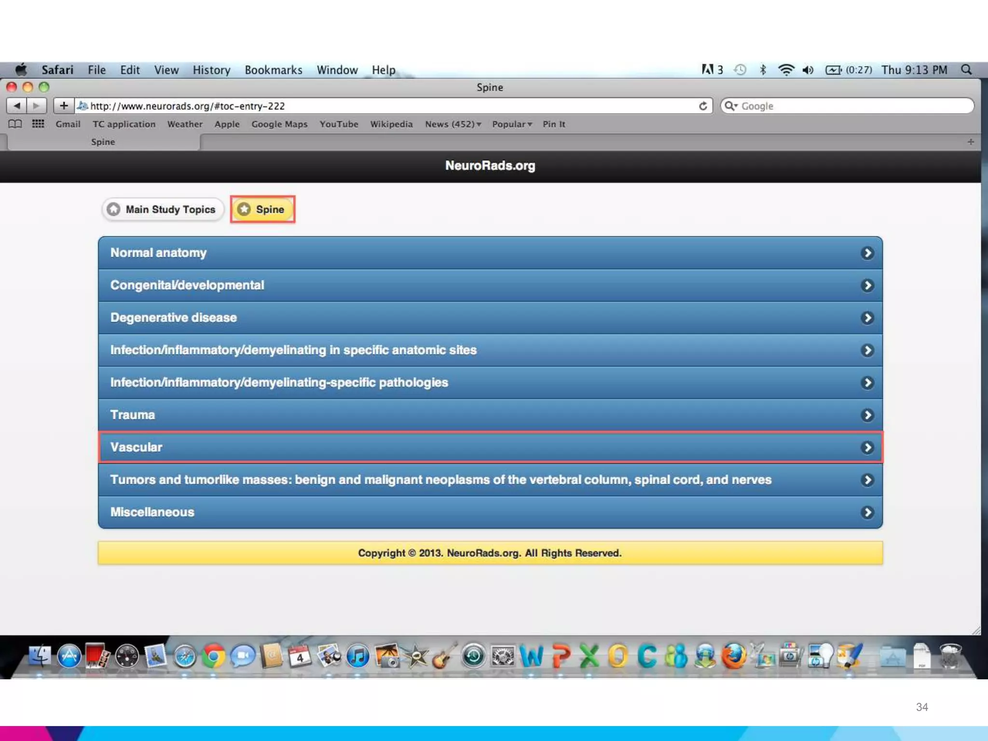The width and height of the screenshot is (988, 741).
Task: Open the Trauma section arrow
Action: point(867,415)
